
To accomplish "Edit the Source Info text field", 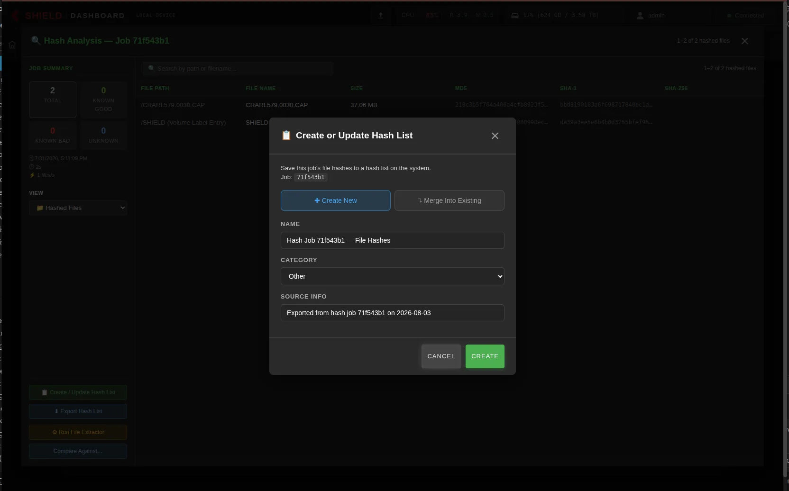I will tap(393, 313).
